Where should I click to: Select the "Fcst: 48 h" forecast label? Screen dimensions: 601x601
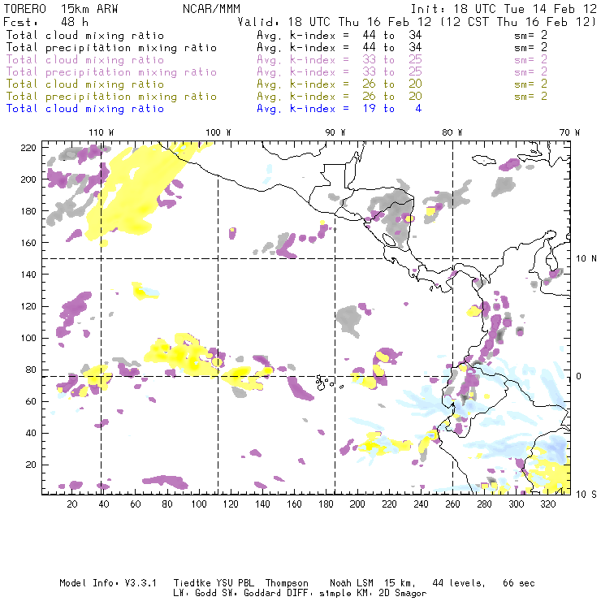[x=46, y=21]
